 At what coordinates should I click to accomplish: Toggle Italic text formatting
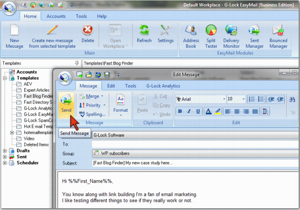point(189,112)
